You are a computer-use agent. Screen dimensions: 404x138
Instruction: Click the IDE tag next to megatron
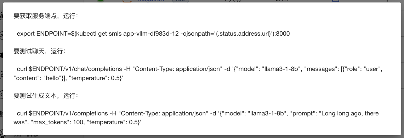(180, 1)
